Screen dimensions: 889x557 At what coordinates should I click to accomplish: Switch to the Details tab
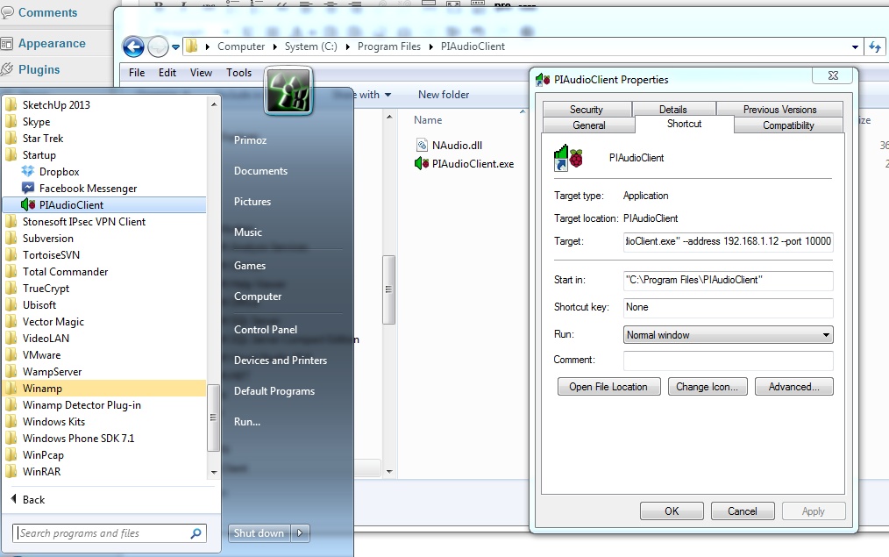click(x=673, y=109)
